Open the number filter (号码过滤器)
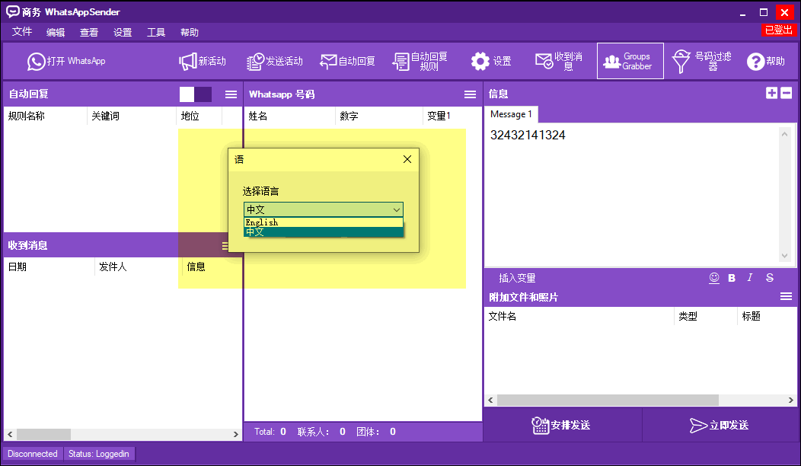Screen dimensions: 801x466 701,62
